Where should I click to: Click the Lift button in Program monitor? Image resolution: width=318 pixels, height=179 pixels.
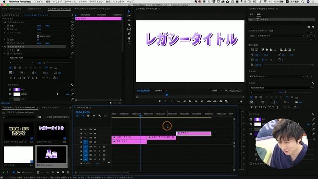coord(209,101)
